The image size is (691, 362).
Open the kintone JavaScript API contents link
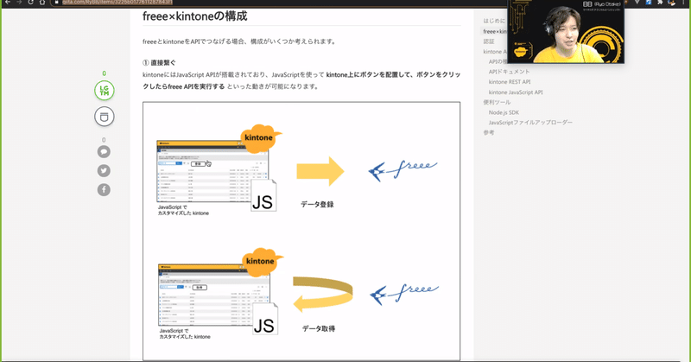coord(516,92)
